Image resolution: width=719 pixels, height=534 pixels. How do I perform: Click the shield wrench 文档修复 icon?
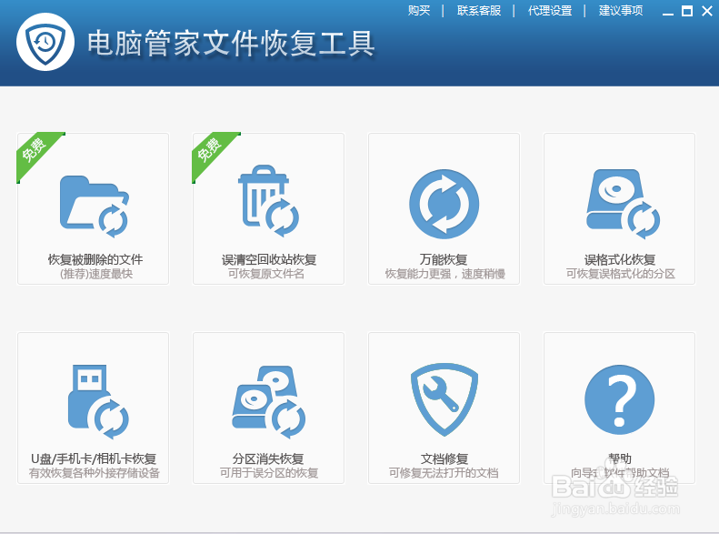click(444, 399)
